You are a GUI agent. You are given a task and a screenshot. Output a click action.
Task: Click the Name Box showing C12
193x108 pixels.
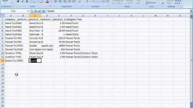pos(13,11)
